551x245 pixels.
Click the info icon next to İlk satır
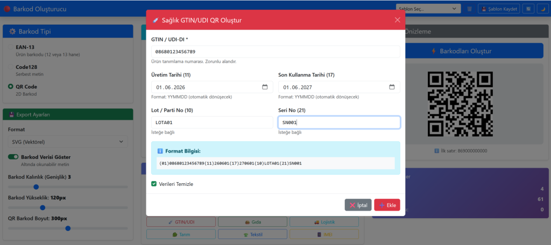click(x=437, y=151)
